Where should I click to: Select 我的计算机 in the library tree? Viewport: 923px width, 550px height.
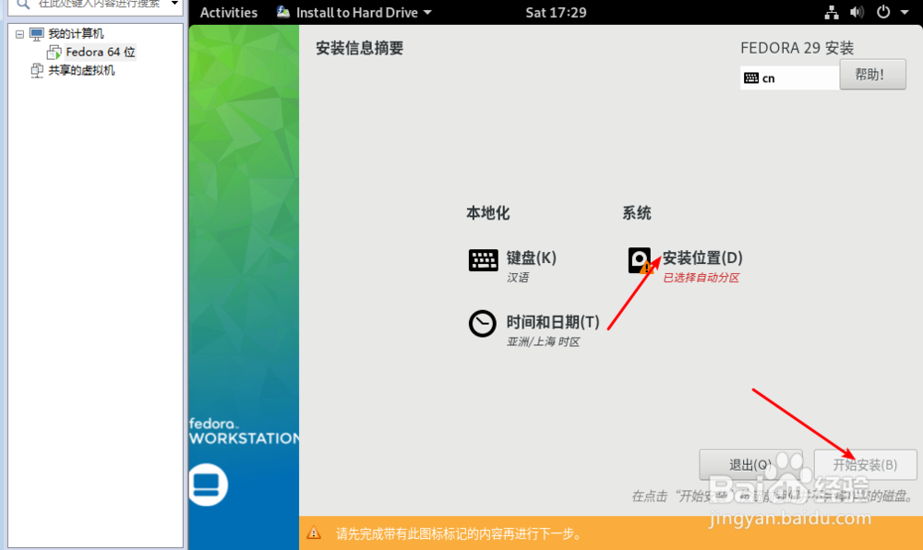[76, 34]
